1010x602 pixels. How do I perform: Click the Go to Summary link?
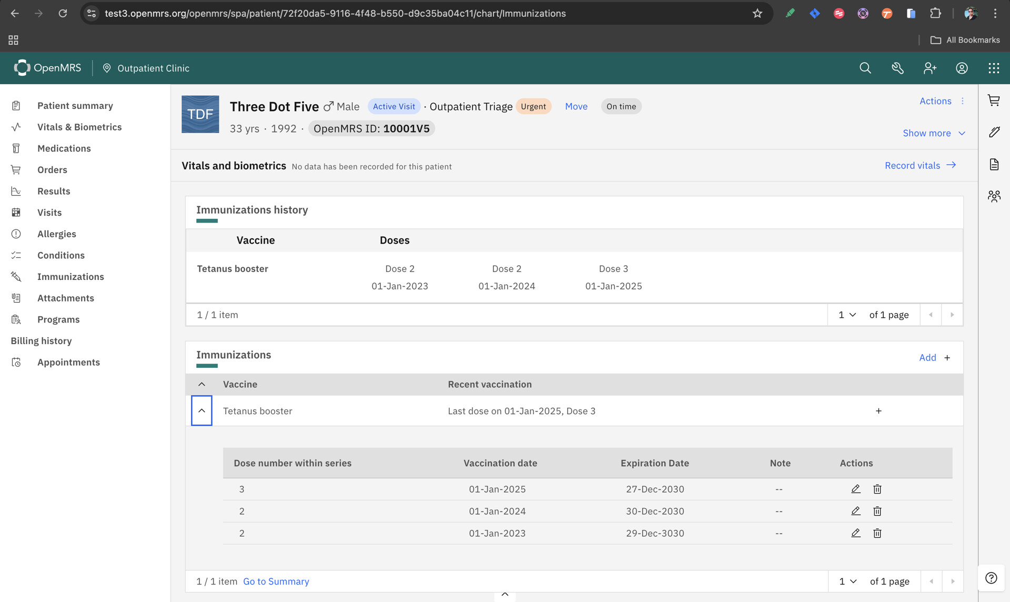point(276,581)
